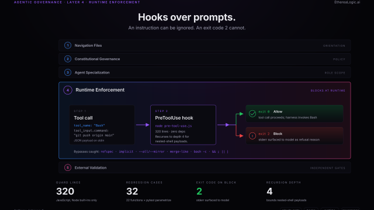
Task: Click the 'GUARD LINES' label
Action: pyautogui.click(x=68, y=183)
